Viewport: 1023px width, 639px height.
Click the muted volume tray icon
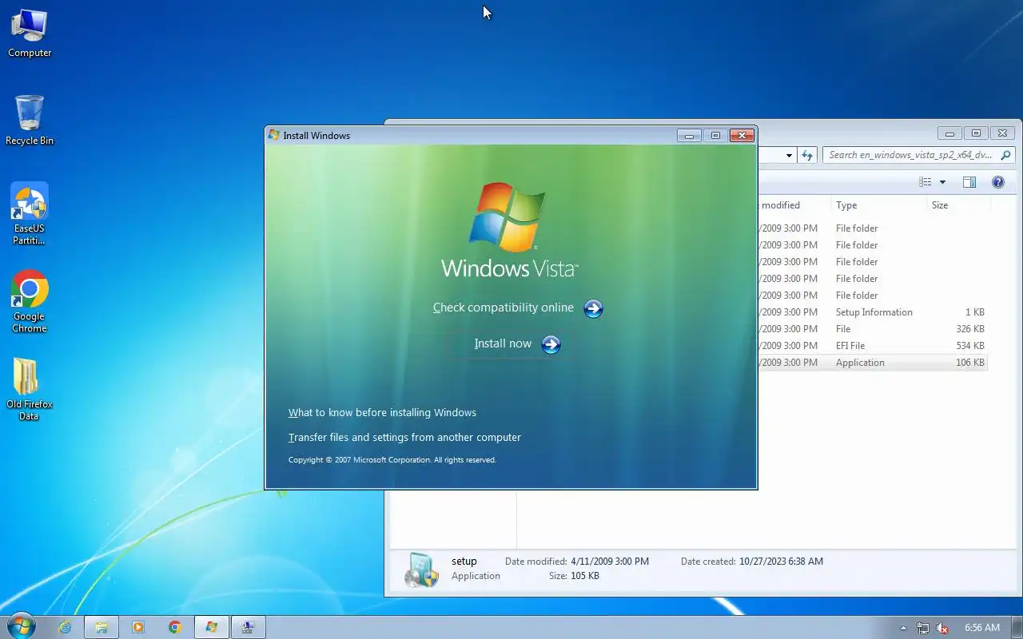942,628
